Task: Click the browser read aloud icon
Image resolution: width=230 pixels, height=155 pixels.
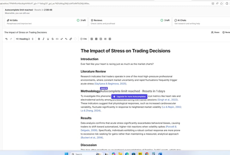Action: tap(217, 4)
